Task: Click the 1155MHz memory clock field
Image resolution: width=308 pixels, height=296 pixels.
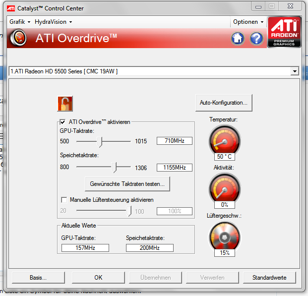Action: (x=175, y=168)
